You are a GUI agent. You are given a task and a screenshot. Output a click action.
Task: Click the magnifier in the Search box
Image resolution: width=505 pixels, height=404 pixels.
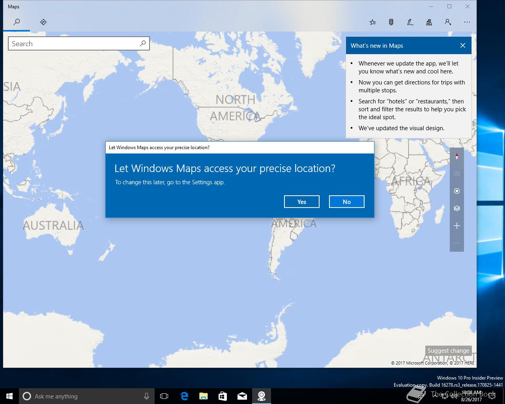(143, 43)
